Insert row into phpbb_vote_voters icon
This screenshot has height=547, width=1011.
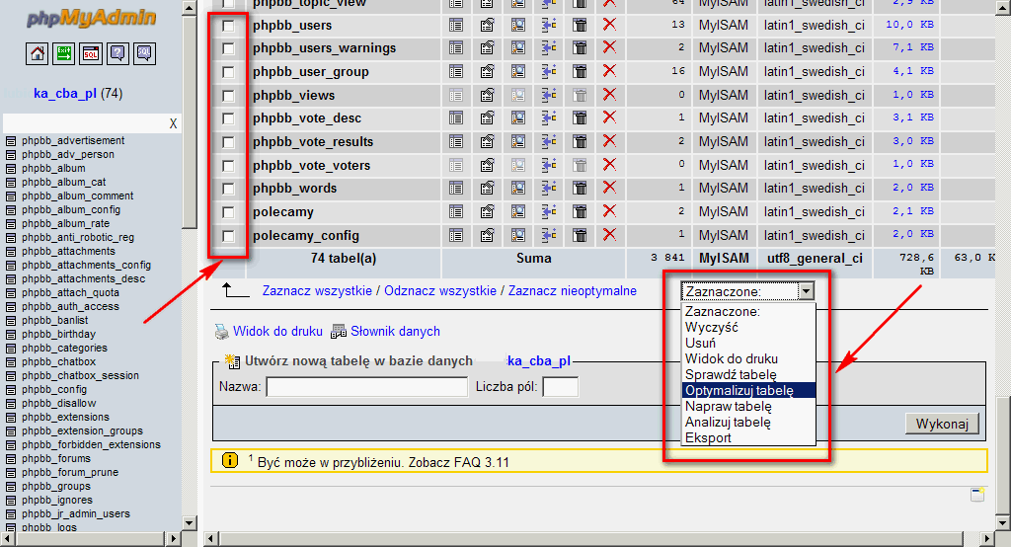(549, 165)
